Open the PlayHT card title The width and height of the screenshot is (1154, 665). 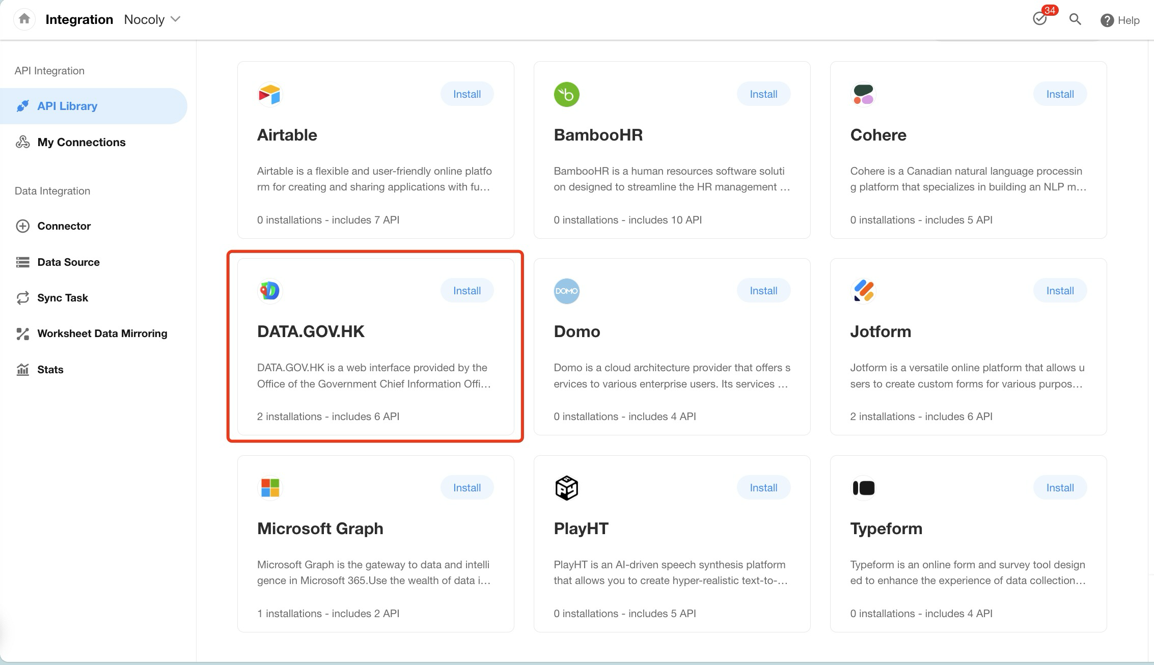(581, 529)
